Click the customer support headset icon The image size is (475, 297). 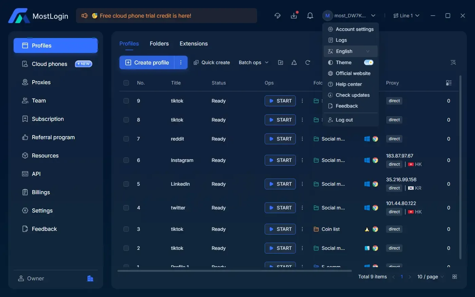coord(278,16)
